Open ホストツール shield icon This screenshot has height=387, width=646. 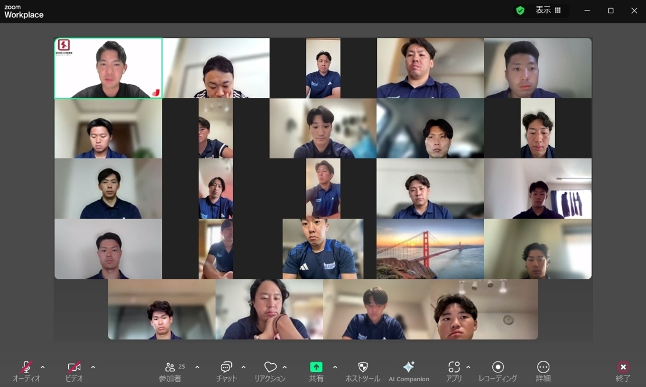coord(362,371)
